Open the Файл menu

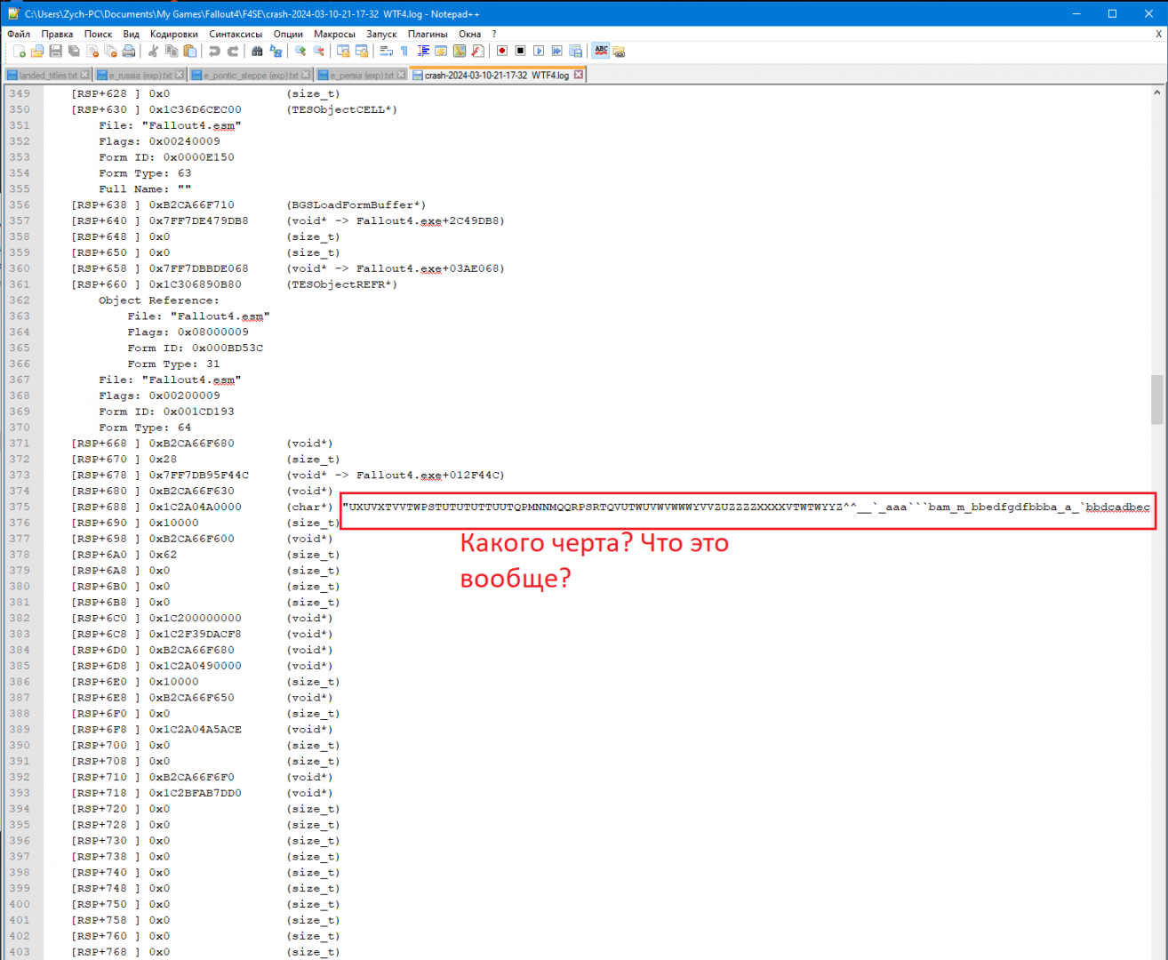[x=19, y=34]
